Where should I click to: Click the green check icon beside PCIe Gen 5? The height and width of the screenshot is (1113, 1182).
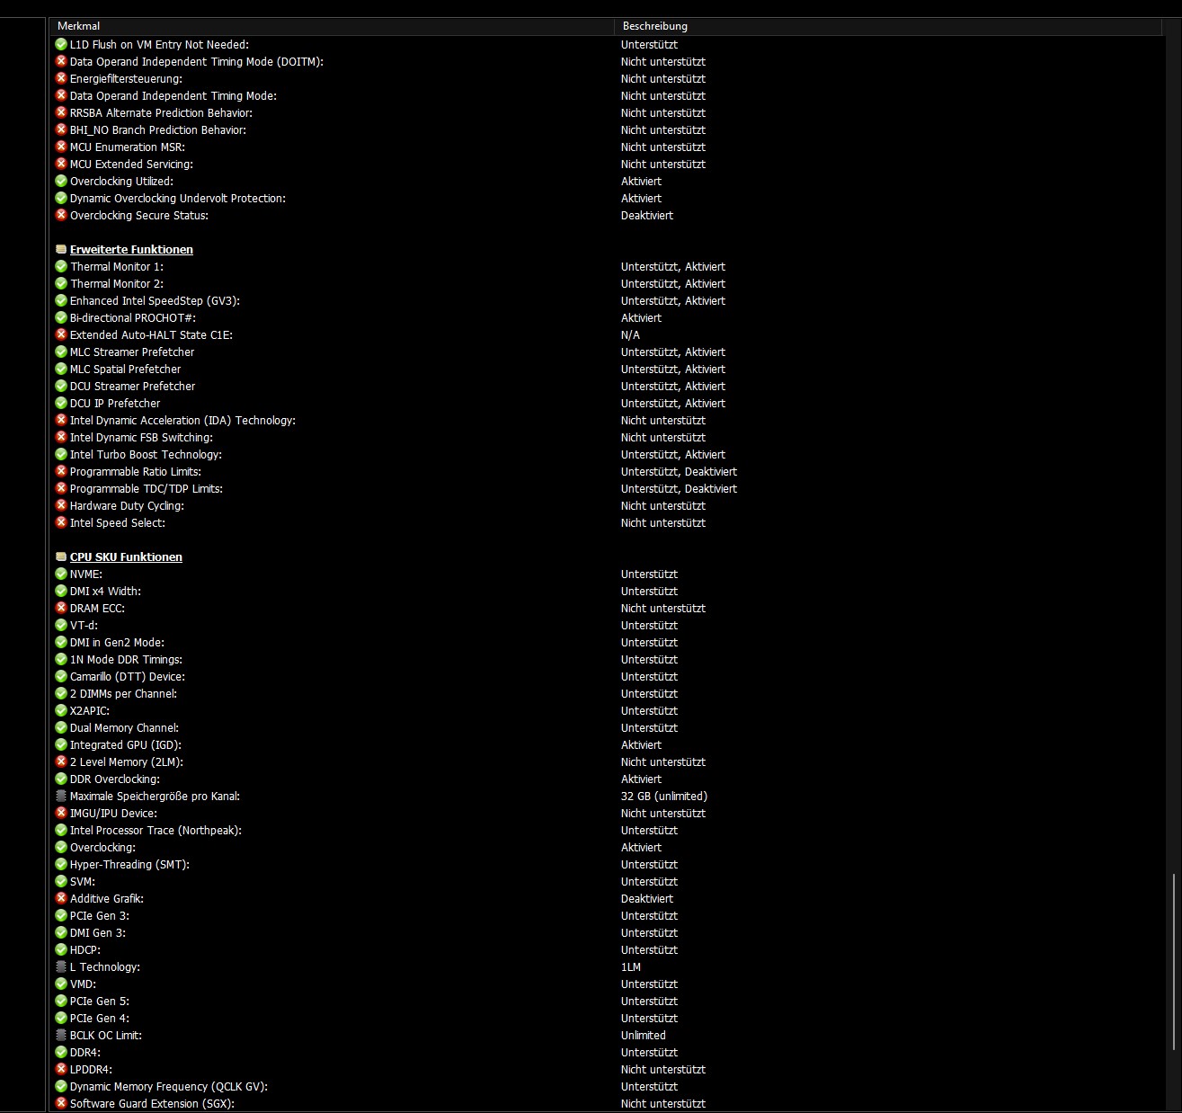coord(61,1002)
